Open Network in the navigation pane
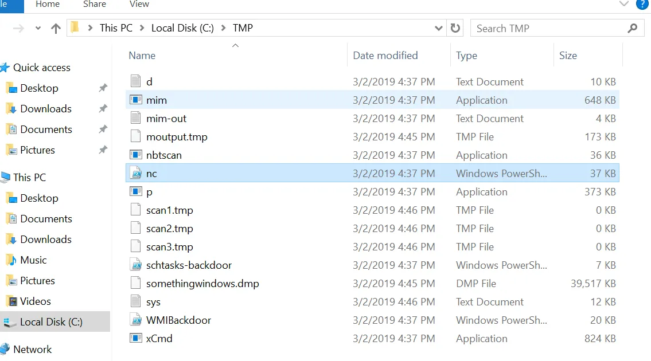Screen dimensions: 651x361 tap(32, 350)
